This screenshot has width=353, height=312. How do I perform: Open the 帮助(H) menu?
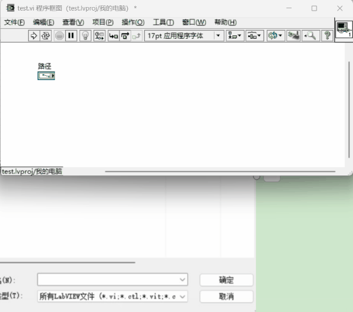(x=225, y=22)
